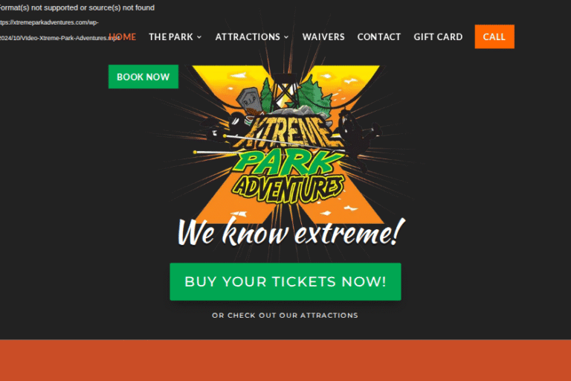Open the ATTRACTIONS menu item
Screen dimensions: 571x381
[248, 36]
